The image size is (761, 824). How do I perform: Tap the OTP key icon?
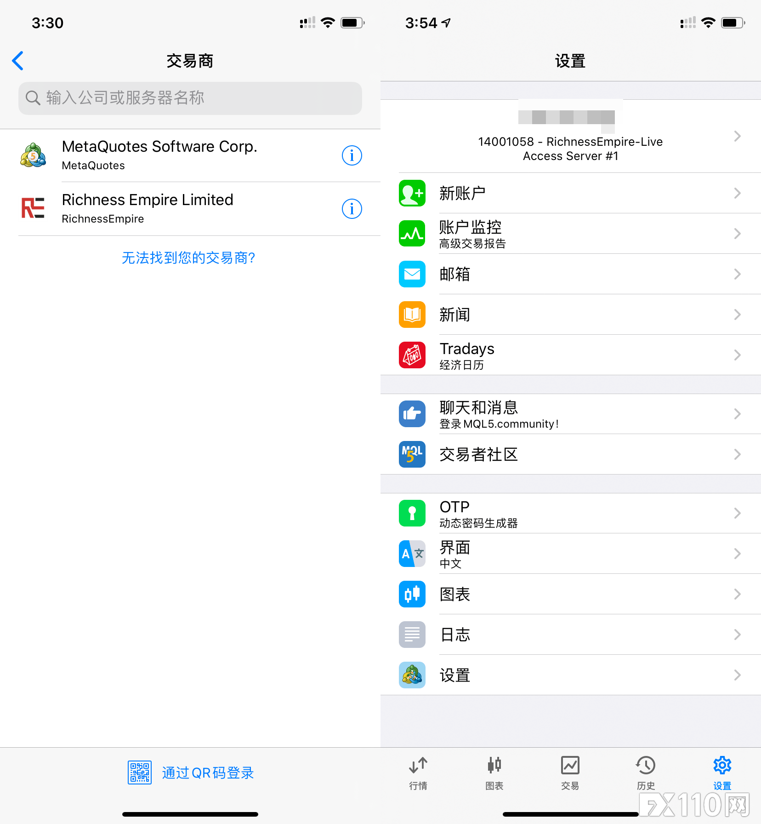pos(412,513)
